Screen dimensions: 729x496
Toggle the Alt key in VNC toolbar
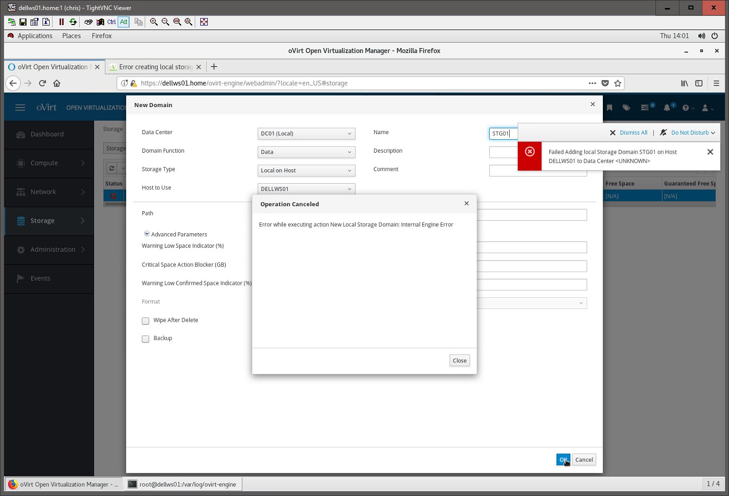(x=124, y=22)
